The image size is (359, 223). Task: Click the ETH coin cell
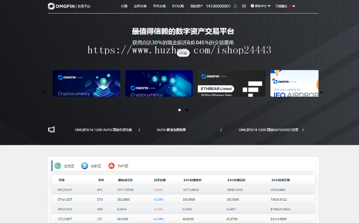(100, 200)
